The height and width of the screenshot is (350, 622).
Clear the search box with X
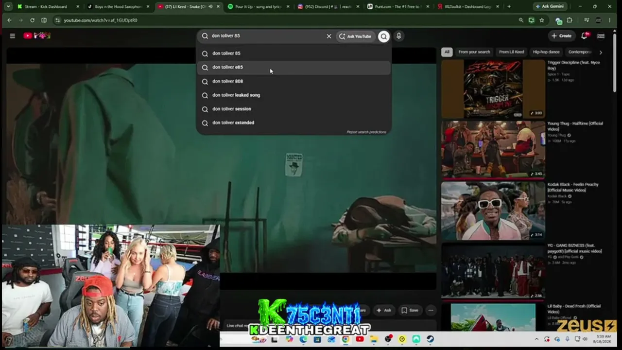click(329, 36)
